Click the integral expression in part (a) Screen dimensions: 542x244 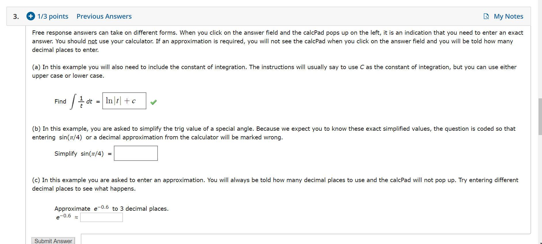(82, 101)
